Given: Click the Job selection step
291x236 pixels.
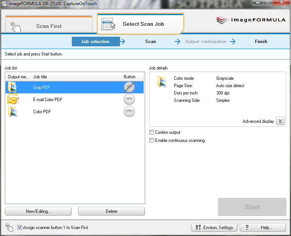Looking at the screenshot, I should [96, 42].
